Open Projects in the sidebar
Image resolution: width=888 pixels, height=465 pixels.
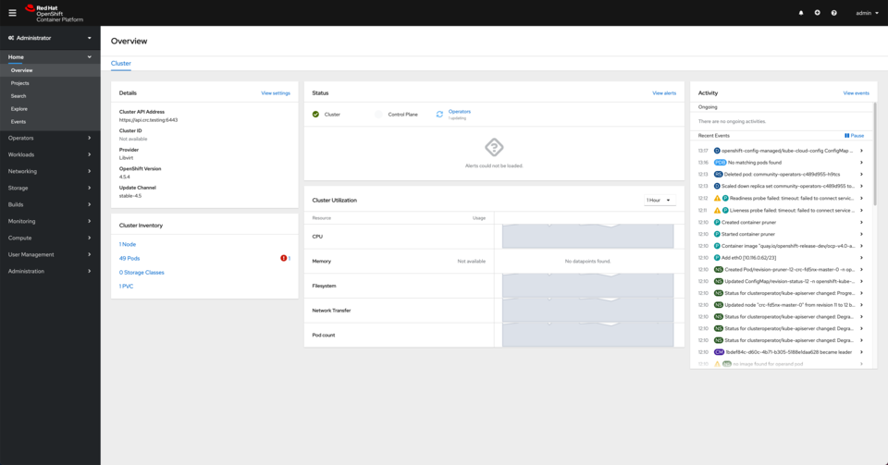pos(50,83)
